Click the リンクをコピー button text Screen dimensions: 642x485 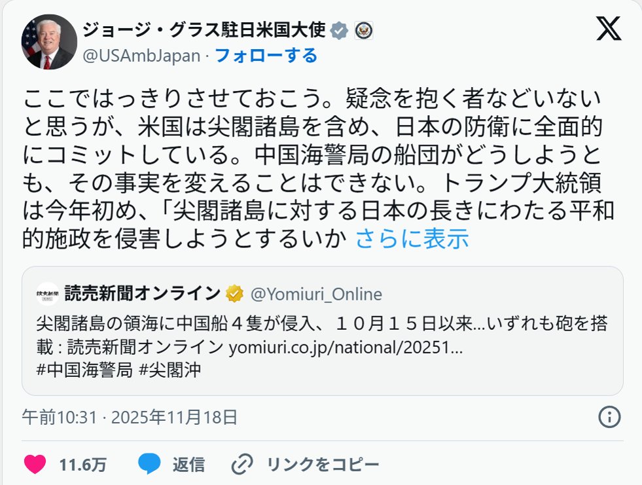coord(323,465)
